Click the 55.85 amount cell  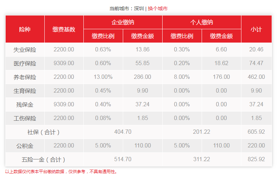point(143,63)
